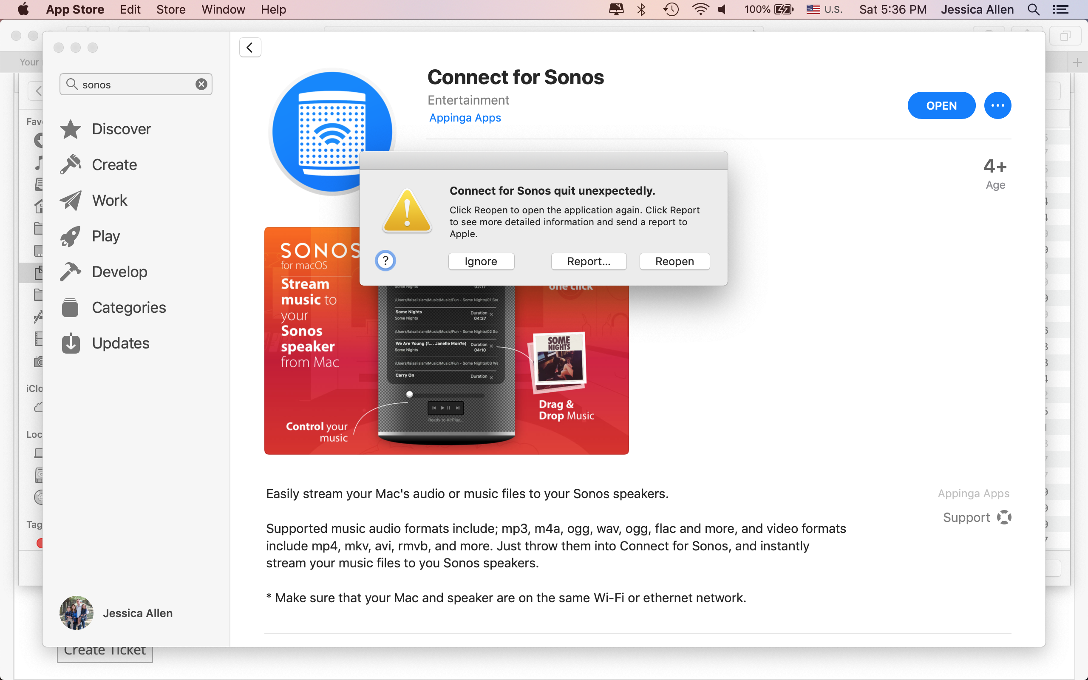Click the Entertainment category text
Viewport: 1088px width, 680px height.
click(x=468, y=100)
